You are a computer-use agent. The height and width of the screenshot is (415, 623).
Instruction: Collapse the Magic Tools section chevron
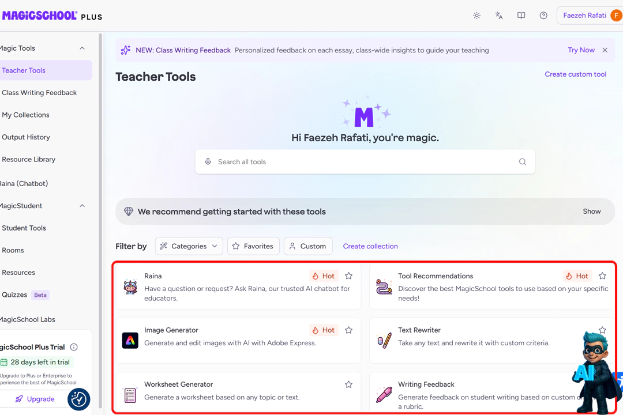(82, 48)
